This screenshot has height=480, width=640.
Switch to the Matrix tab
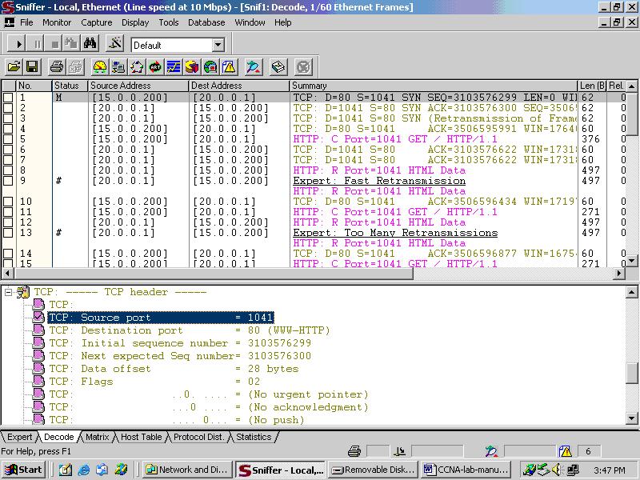click(x=97, y=437)
